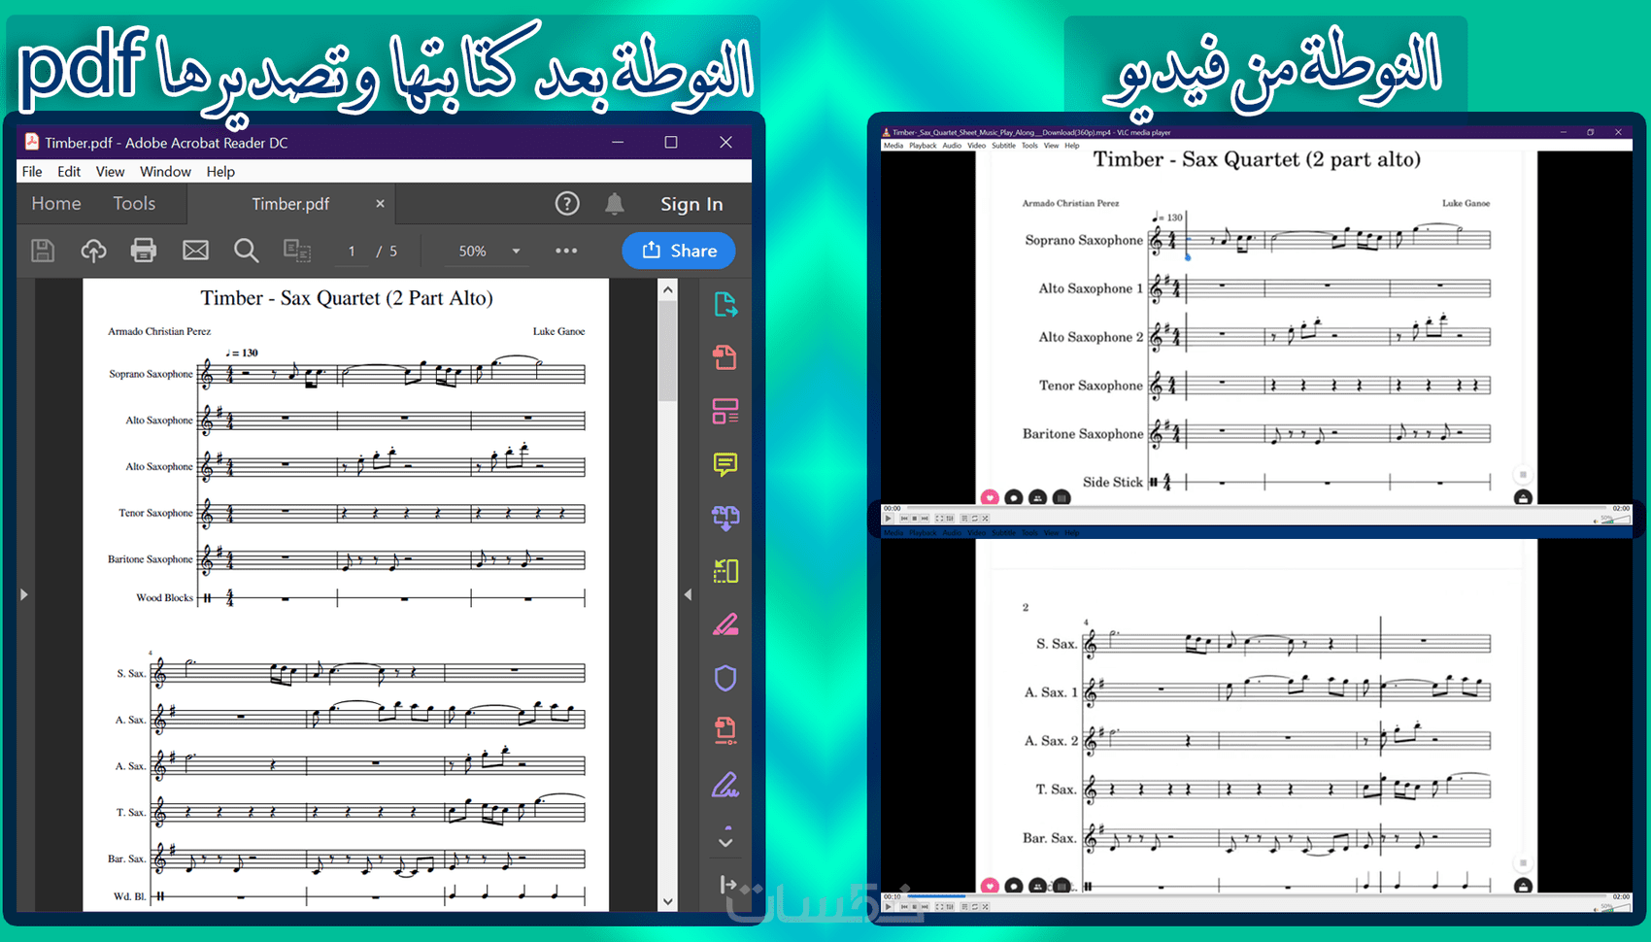Click Play in the VLC window at 00:00
The image size is (1651, 942).
(889, 519)
